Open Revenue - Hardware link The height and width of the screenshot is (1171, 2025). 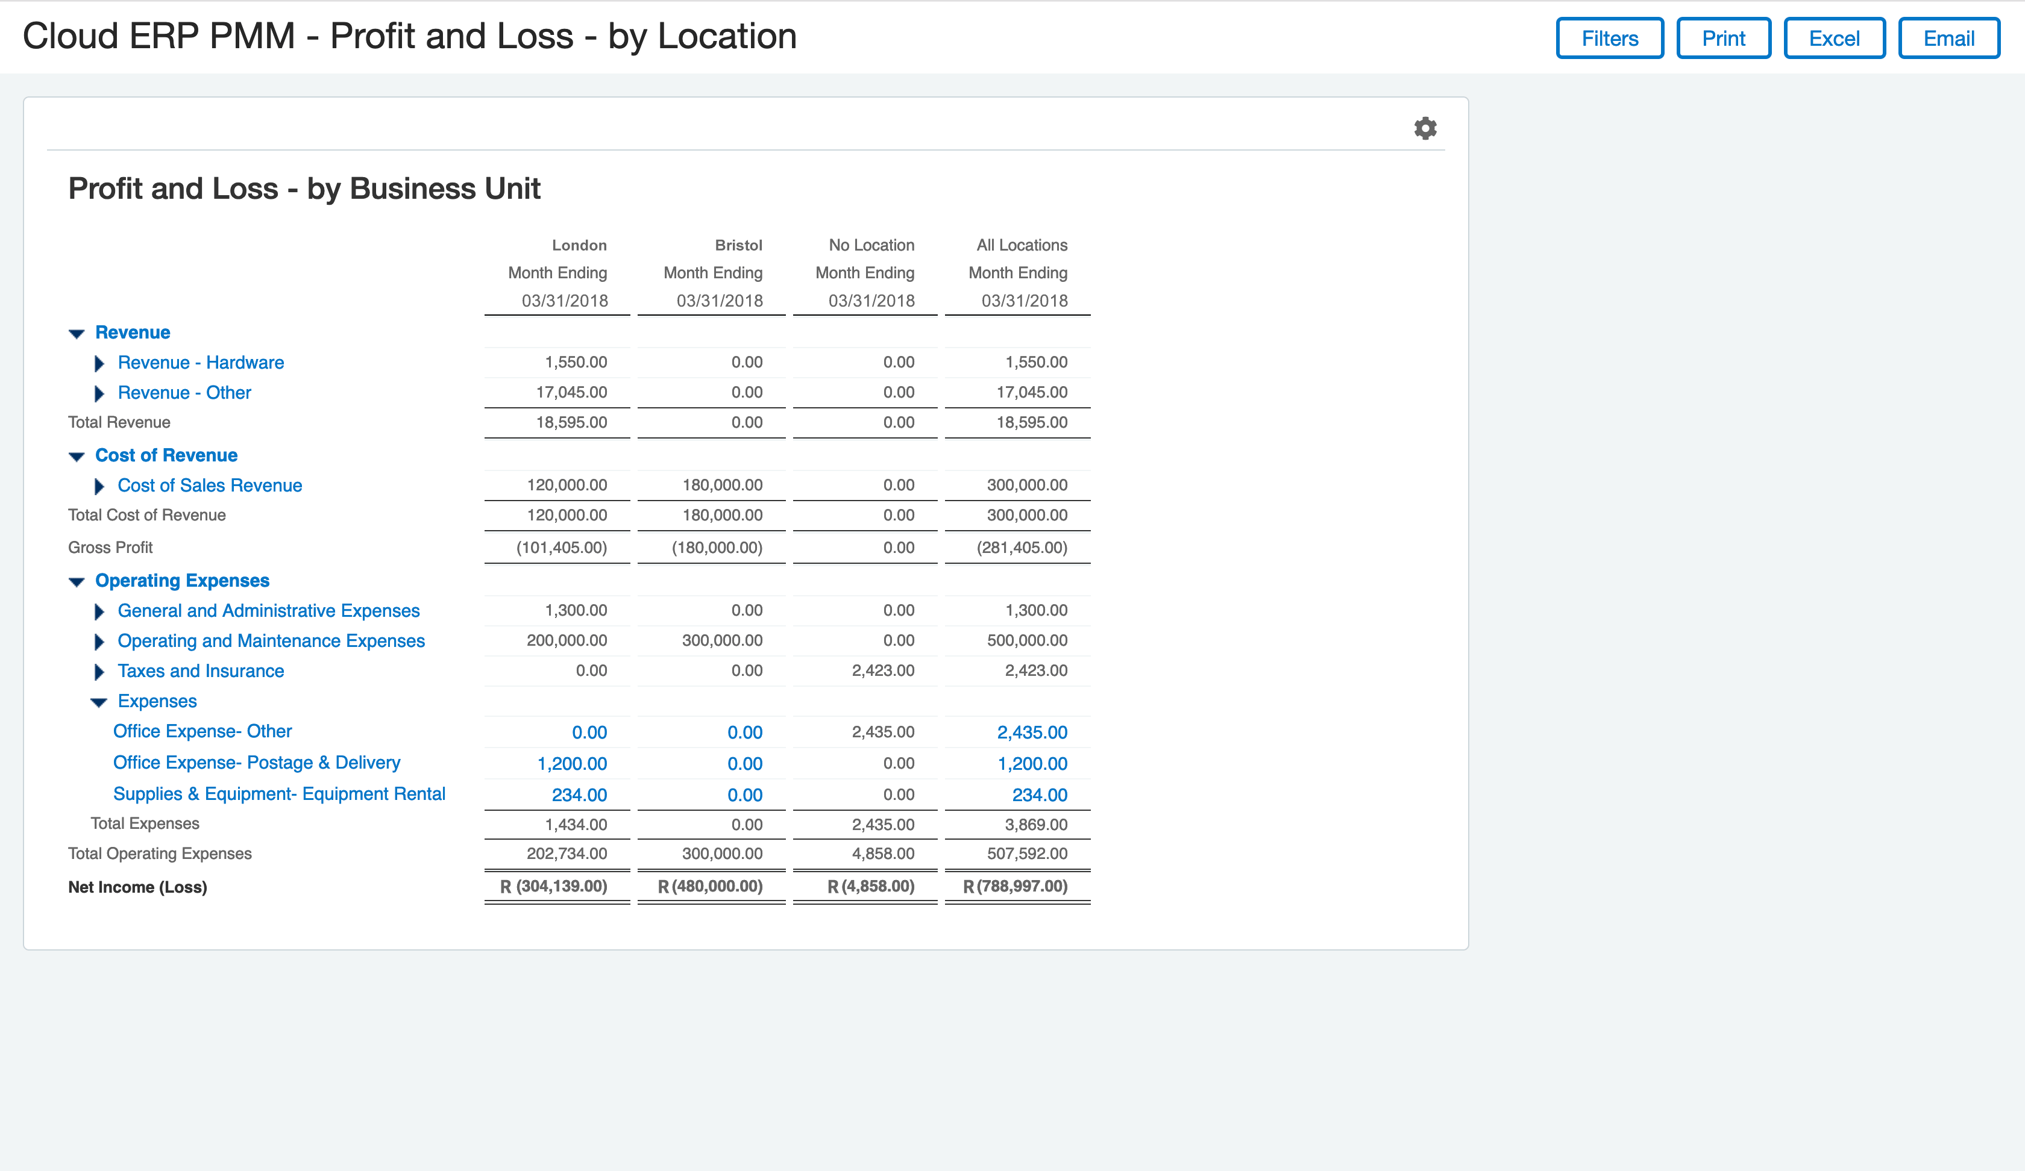pyautogui.click(x=201, y=362)
